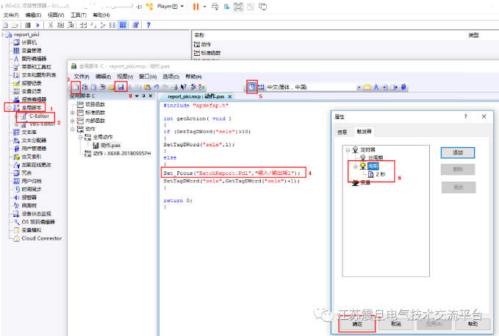Click the fullscreen frame icon in Player bar
499x336 pixels.
(238, 7)
